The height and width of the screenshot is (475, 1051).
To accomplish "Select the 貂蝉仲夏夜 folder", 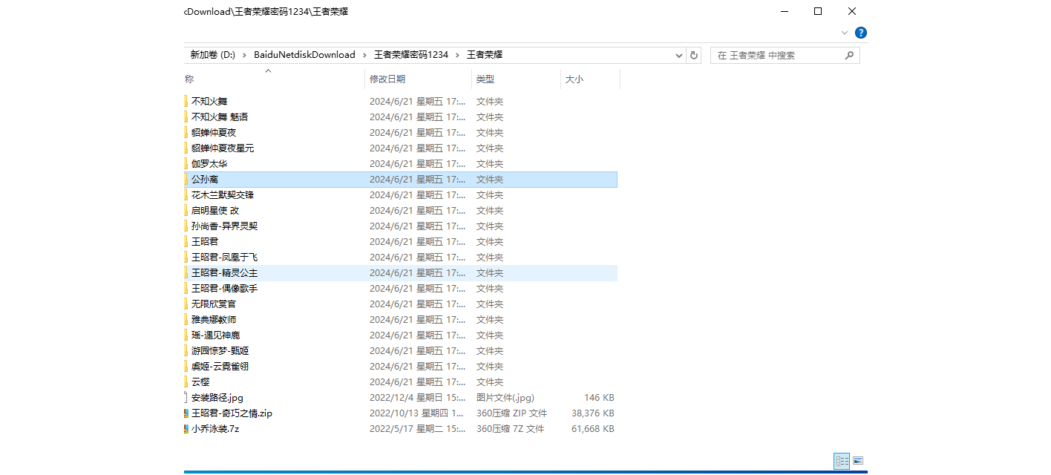I will tap(214, 132).
